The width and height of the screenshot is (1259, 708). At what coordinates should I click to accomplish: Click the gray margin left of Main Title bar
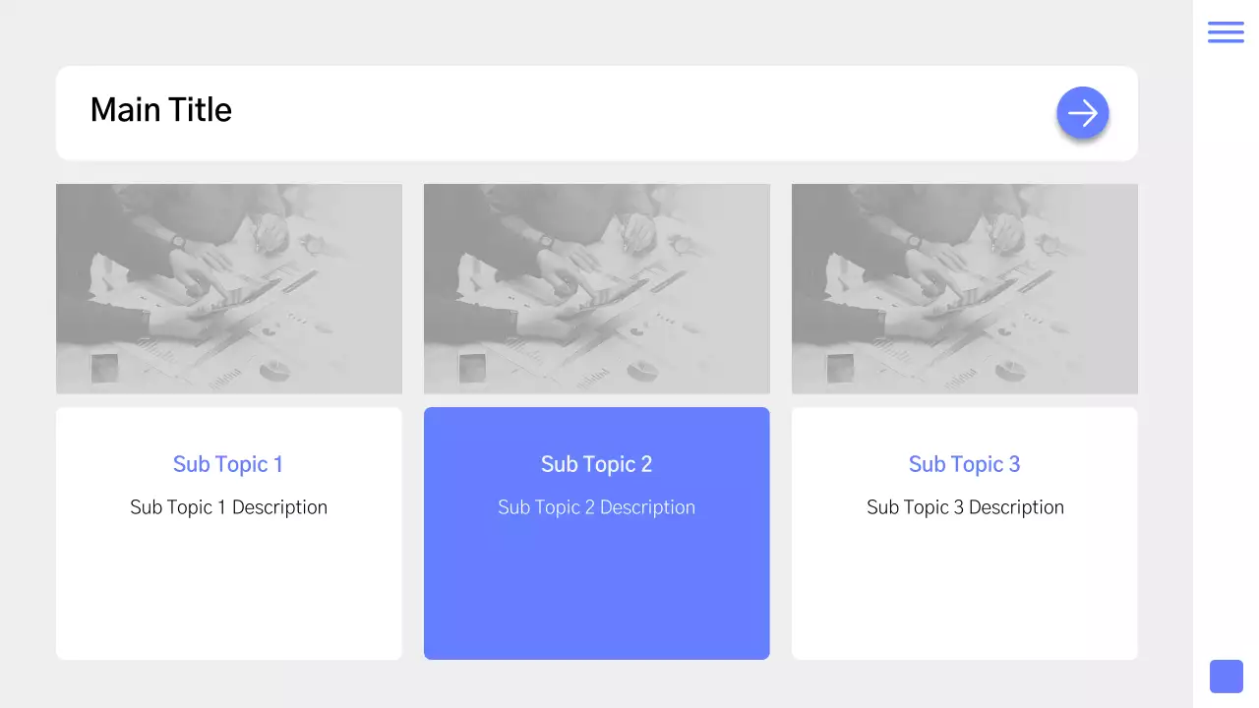pos(28,113)
